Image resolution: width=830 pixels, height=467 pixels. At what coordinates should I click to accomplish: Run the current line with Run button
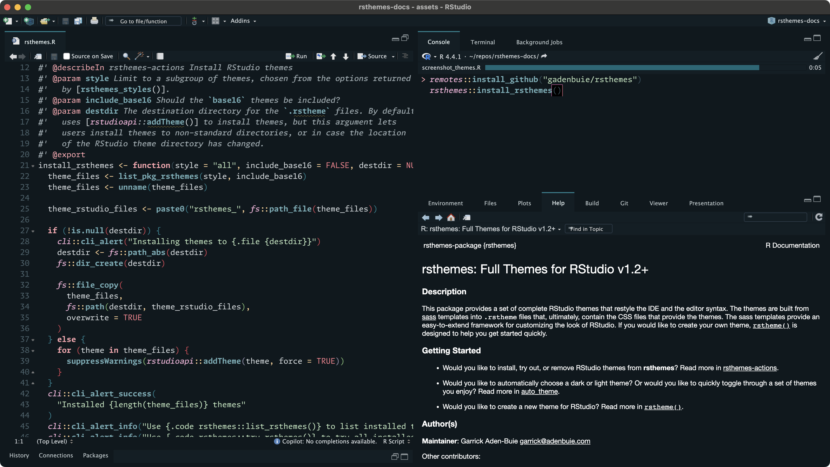[297, 56]
